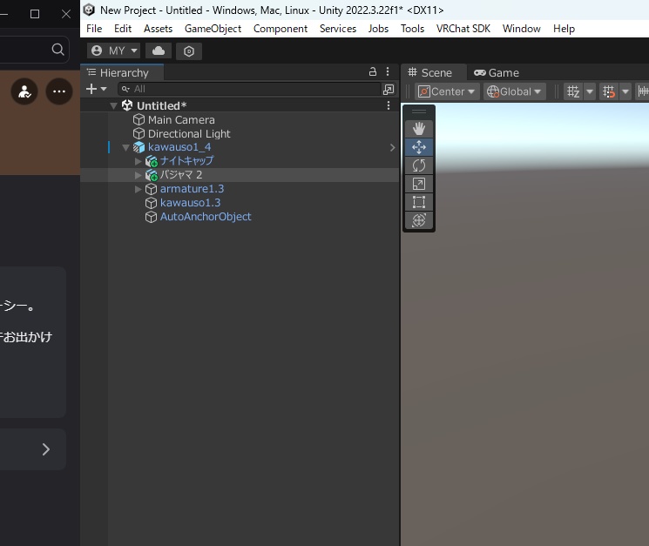Screen dimensions: 649x546
Task: Open the three-dot menu in left window
Action: pos(59,91)
